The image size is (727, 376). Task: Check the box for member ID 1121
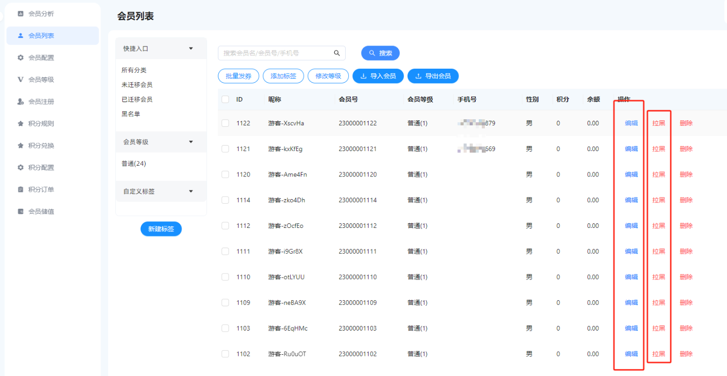225,149
